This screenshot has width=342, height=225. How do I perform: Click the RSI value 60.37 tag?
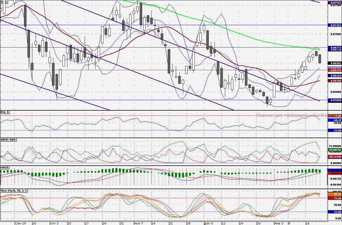tap(334, 120)
